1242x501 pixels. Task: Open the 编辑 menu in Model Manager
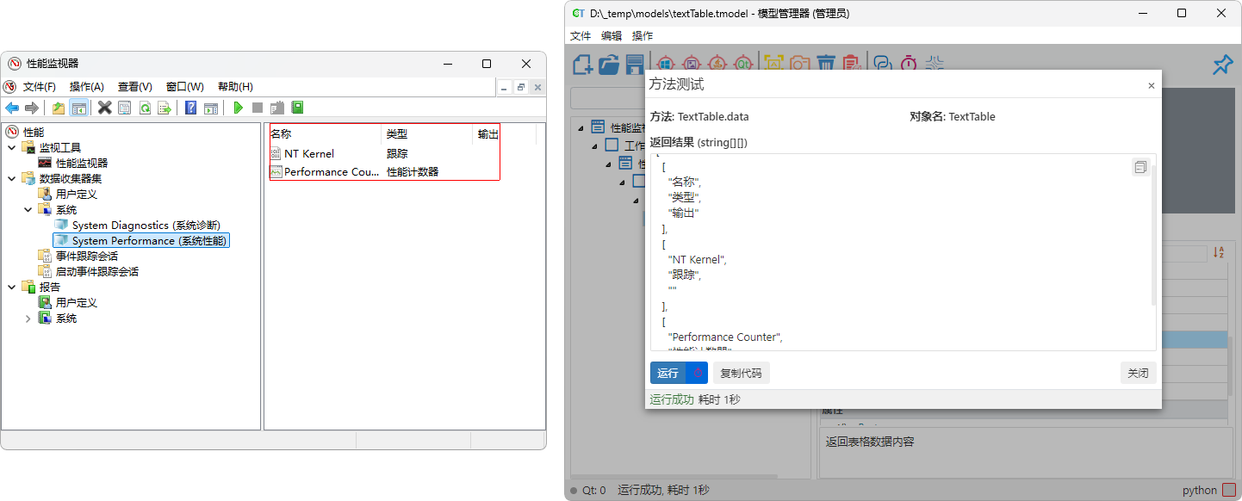[x=611, y=36]
